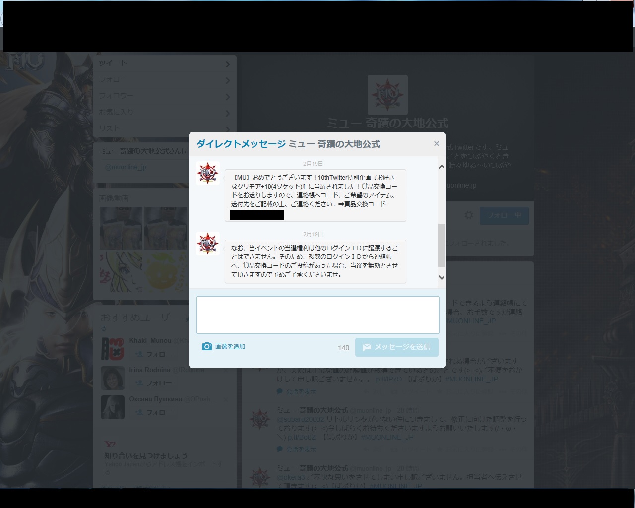Open お気に入り in the background profile menu
The image size is (635, 508).
(x=164, y=113)
